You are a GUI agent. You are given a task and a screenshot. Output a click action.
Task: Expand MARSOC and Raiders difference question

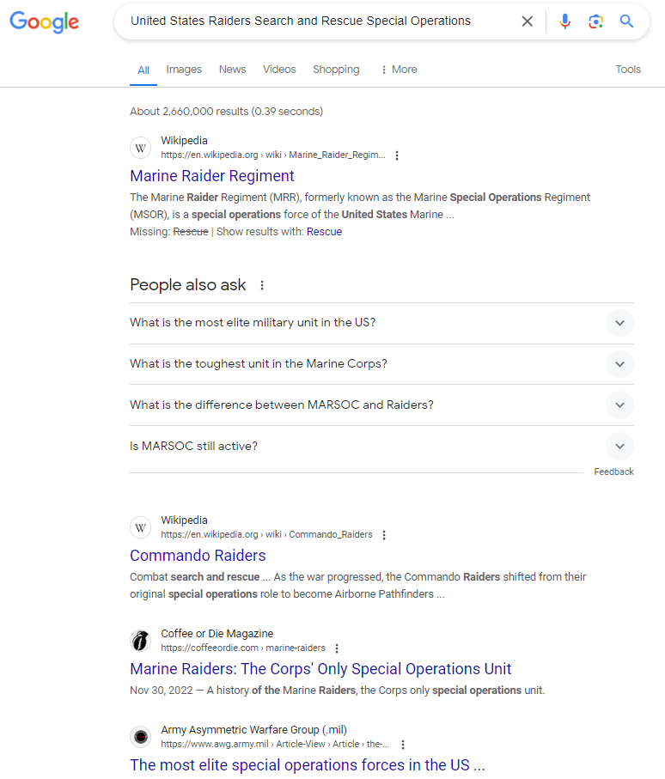[619, 405]
